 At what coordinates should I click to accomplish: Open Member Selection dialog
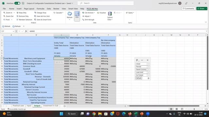[x=24, y=19]
